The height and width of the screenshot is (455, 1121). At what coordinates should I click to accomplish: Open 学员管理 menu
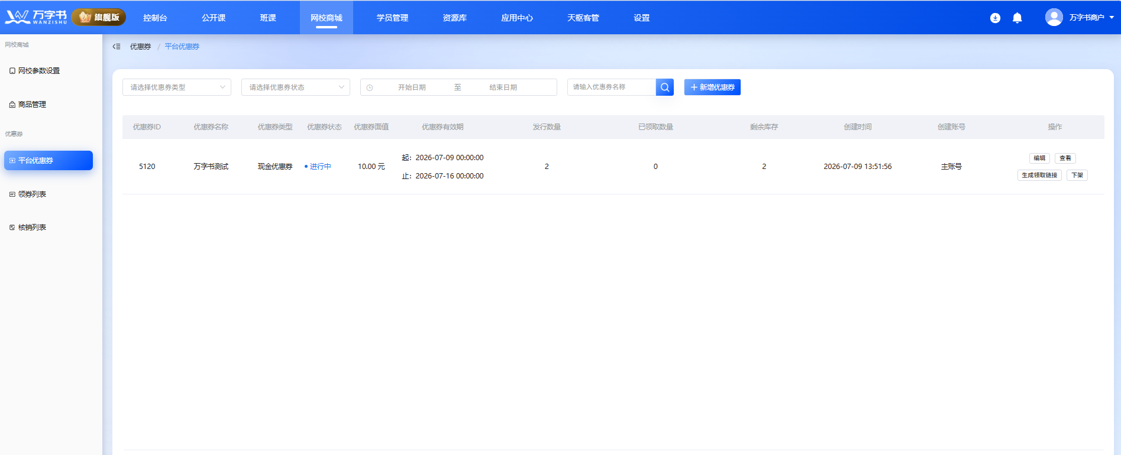(x=392, y=18)
